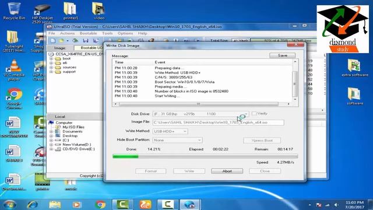The image size is (373, 210).
Task: Select the extra software folder icon
Action: [355, 68]
